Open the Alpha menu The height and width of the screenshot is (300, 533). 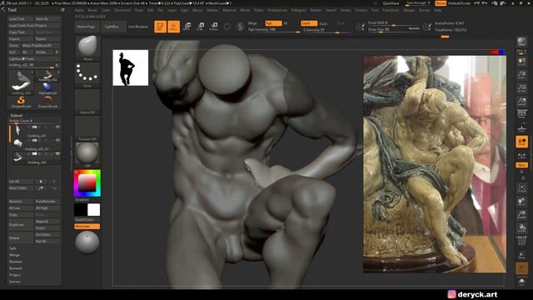(79, 10)
